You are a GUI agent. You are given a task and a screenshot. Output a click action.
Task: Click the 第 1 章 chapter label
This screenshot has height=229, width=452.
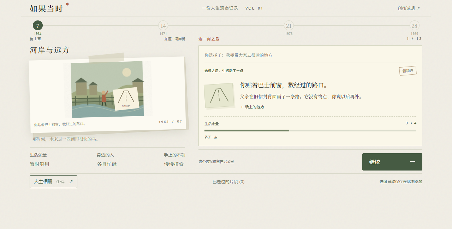35,39
